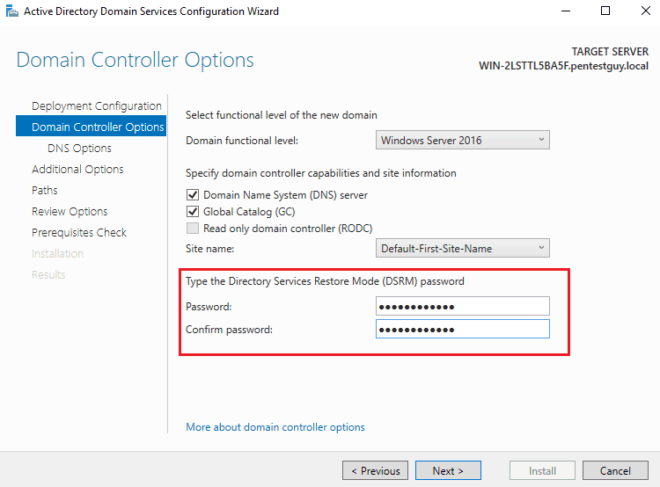This screenshot has width=660, height=487.
Task: Click the 'Domain functional level:' label
Action: point(242,140)
